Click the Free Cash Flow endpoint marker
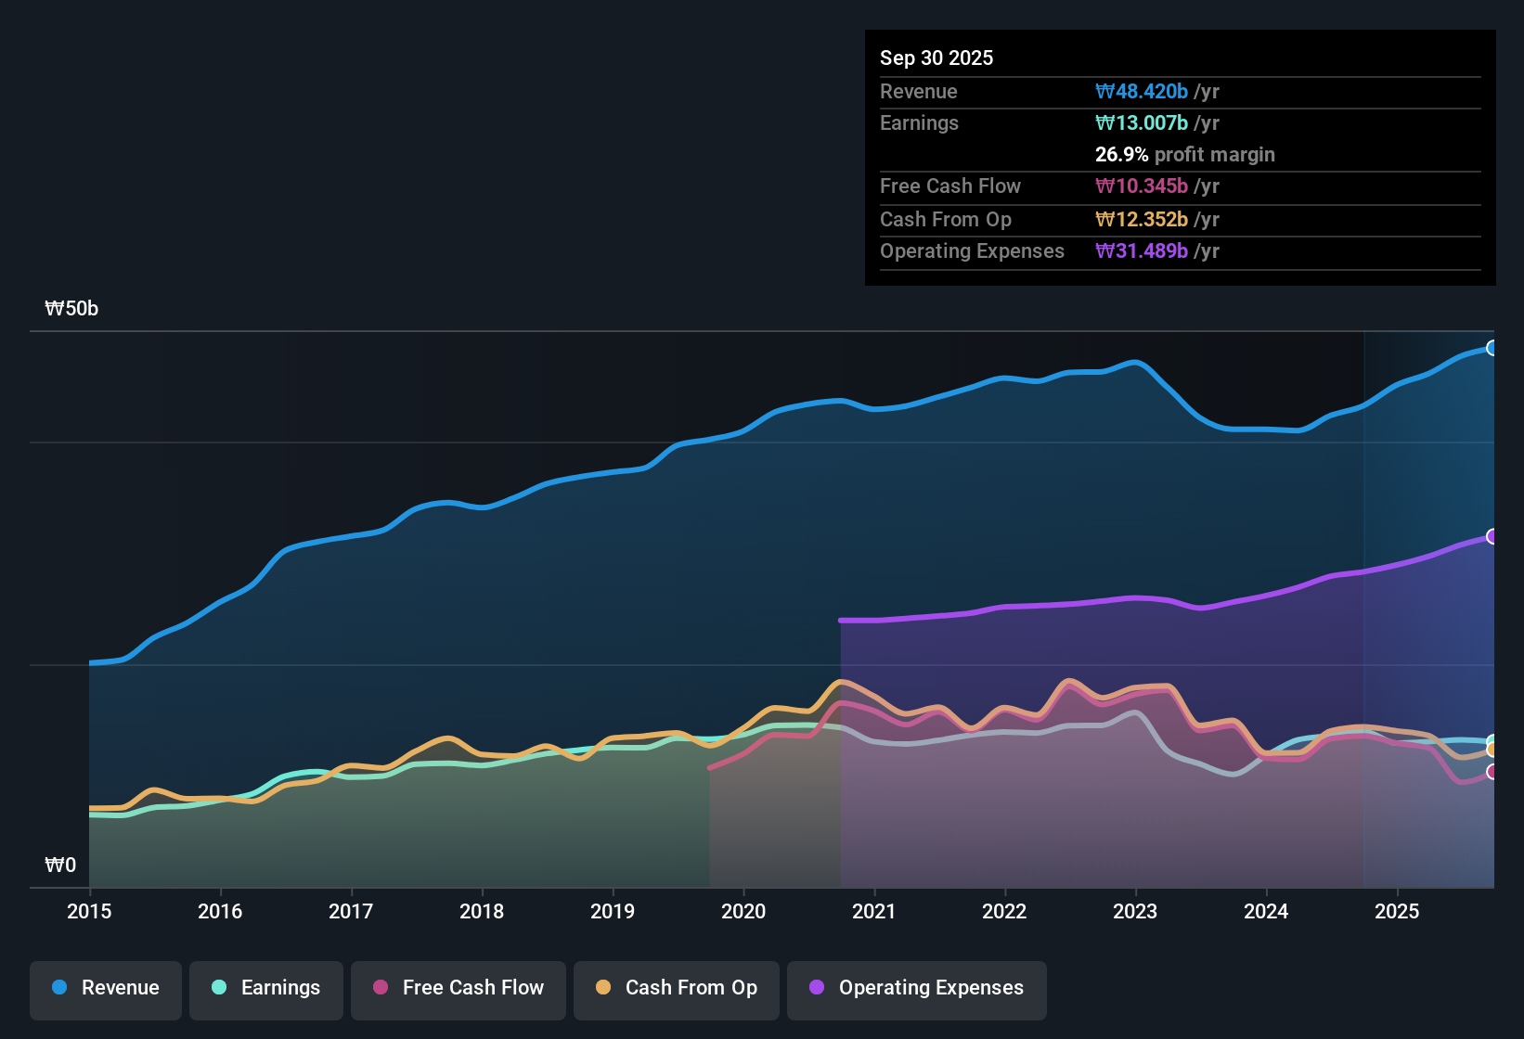This screenshot has width=1524, height=1039. click(1492, 773)
